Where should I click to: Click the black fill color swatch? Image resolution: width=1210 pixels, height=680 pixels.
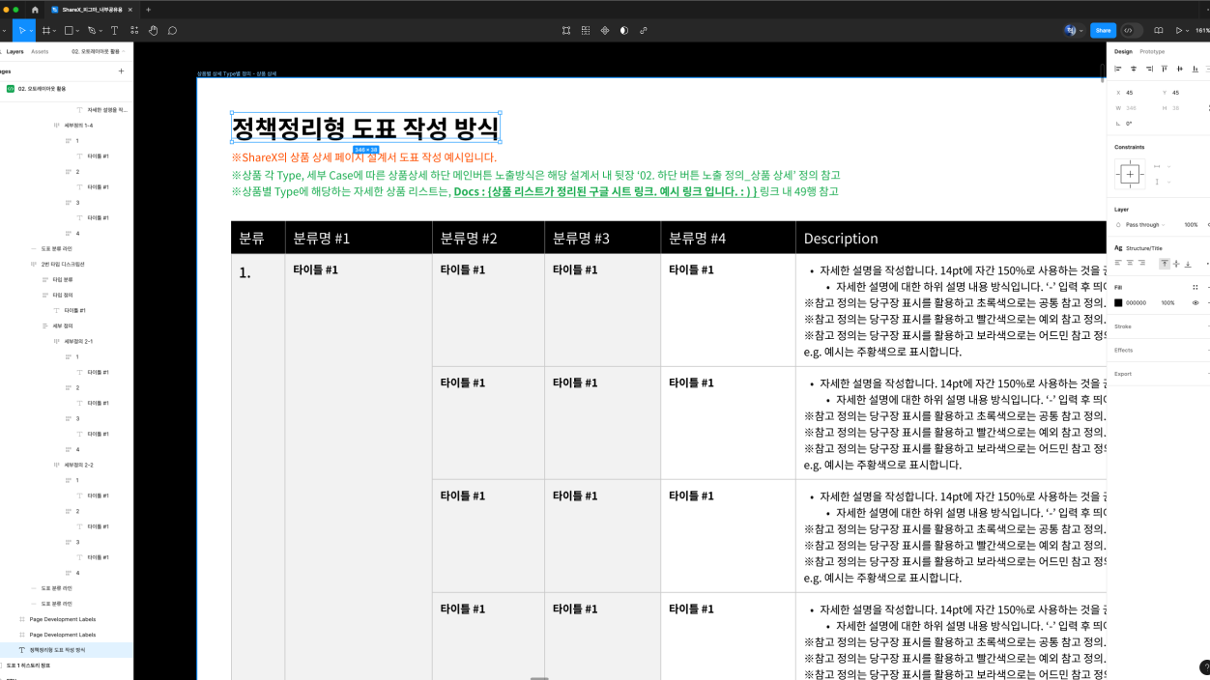(1118, 302)
